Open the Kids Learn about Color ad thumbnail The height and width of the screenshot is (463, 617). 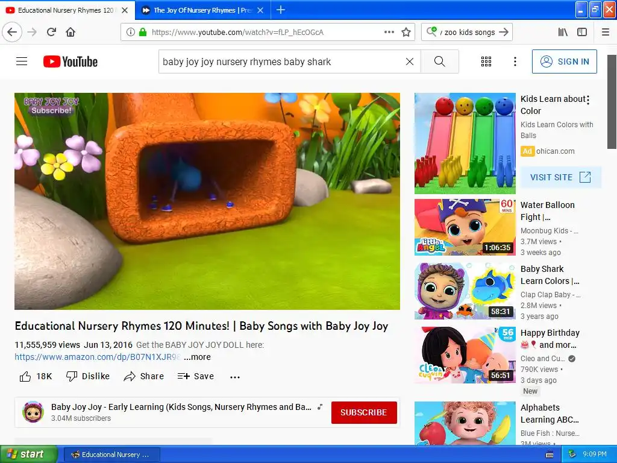point(465,143)
